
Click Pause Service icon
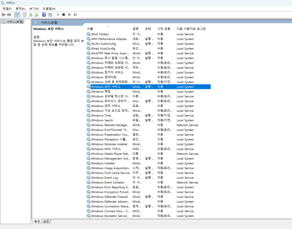pos(69,15)
